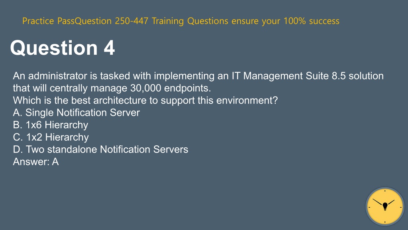This screenshot has width=408, height=230.
Task: Click the word "PassQuestion" in the header
Action: click(84, 21)
